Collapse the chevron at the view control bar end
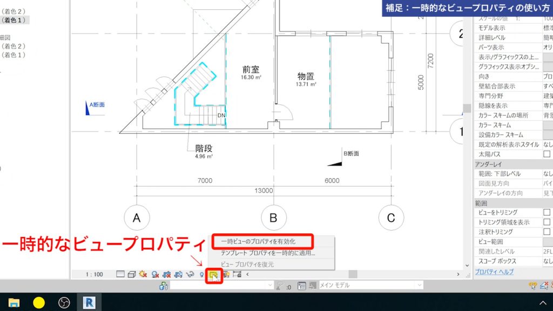Viewport: 553px width, 311px height. pyautogui.click(x=247, y=274)
